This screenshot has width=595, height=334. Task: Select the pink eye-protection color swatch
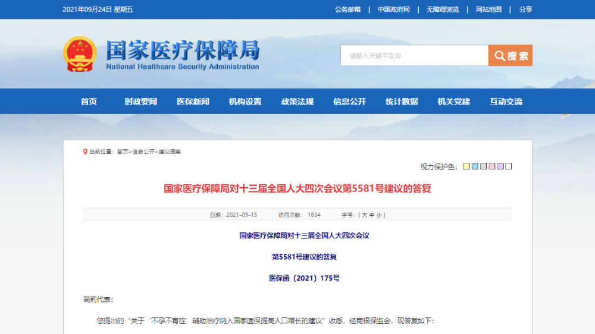coord(492,166)
